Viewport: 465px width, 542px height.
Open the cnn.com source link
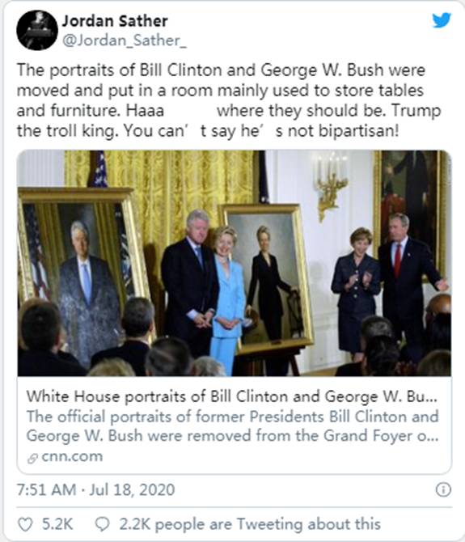pos(72,456)
